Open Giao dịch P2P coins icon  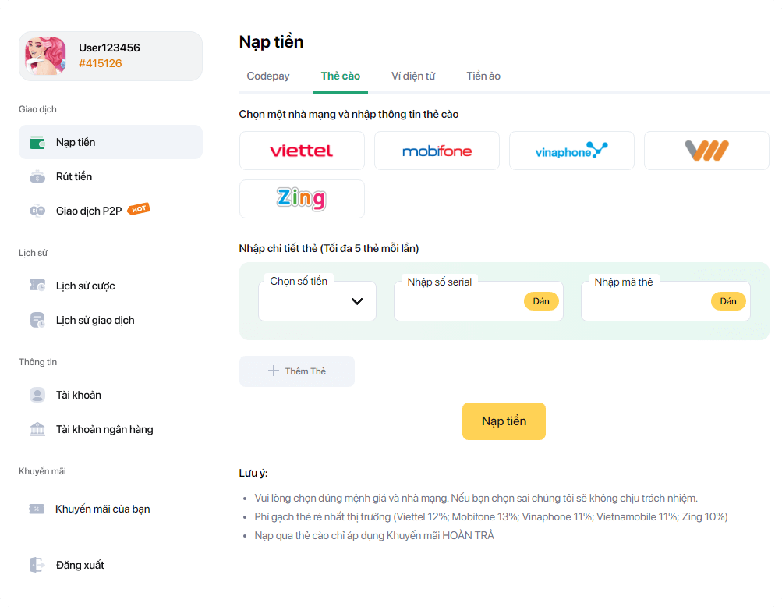(37, 211)
